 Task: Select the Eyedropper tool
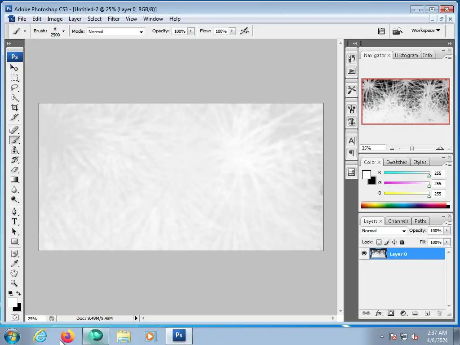tap(14, 263)
